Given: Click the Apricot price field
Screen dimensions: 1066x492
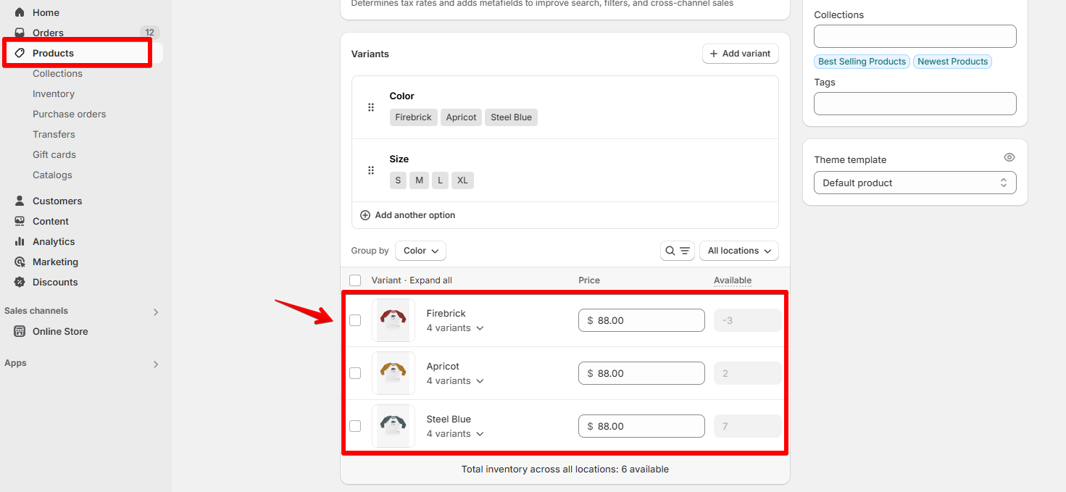Looking at the screenshot, I should [x=641, y=373].
